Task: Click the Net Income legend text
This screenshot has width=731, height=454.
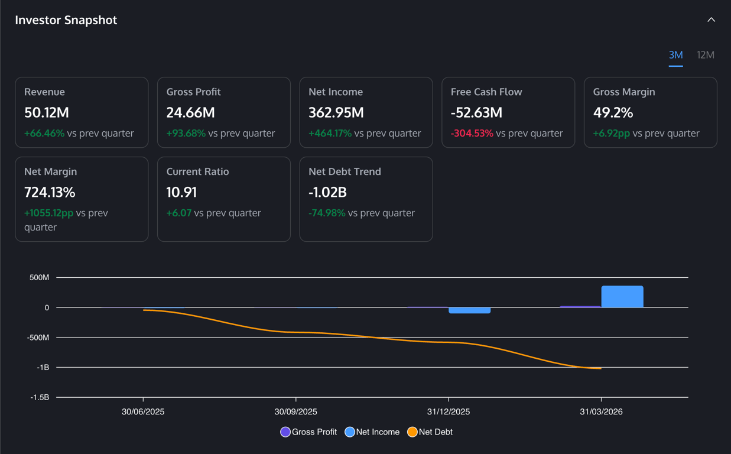Action: point(378,432)
